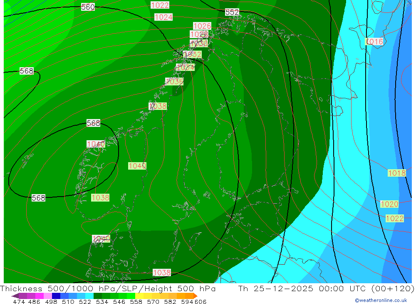Click the 498 legend value

tap(51, 302)
